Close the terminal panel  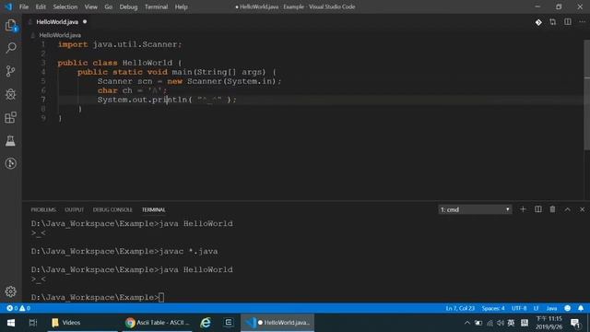pos(582,209)
